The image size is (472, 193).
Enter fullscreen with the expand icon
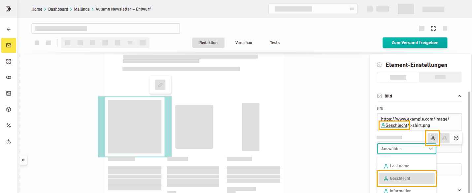tap(433, 29)
